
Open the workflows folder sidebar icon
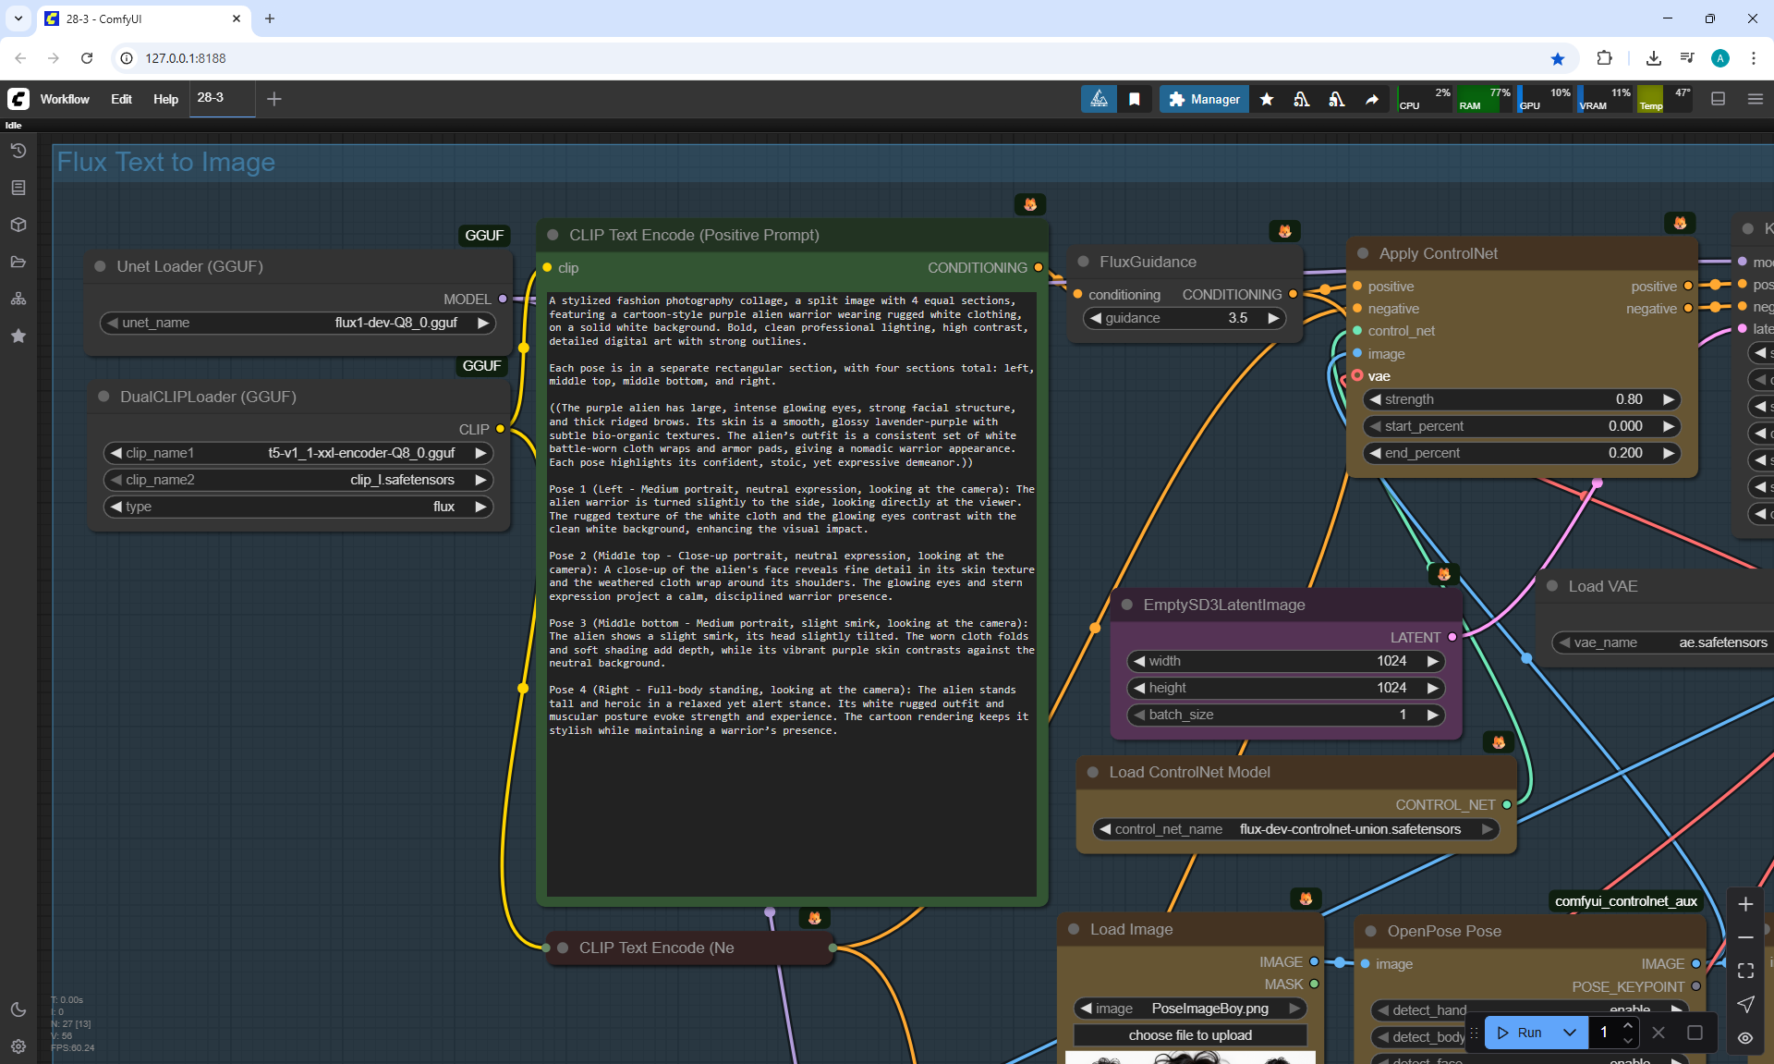tap(18, 262)
